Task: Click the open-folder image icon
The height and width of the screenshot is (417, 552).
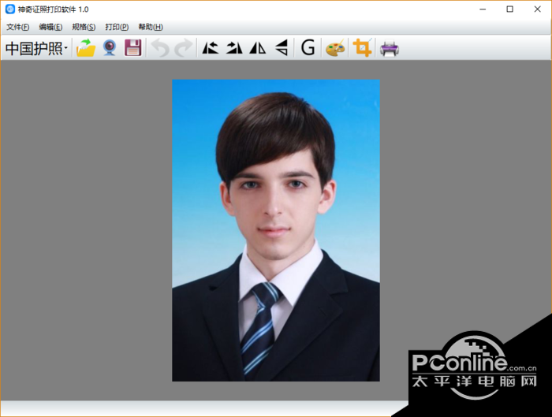Action: coord(86,48)
